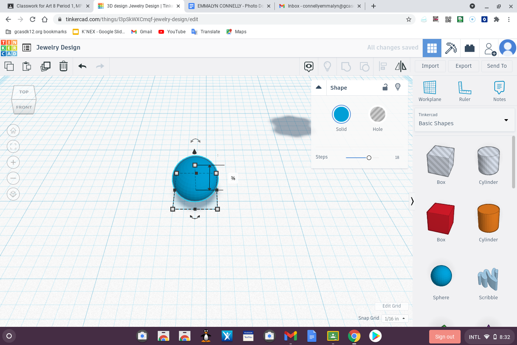Delete the selected sphere with the trash icon

tap(63, 66)
